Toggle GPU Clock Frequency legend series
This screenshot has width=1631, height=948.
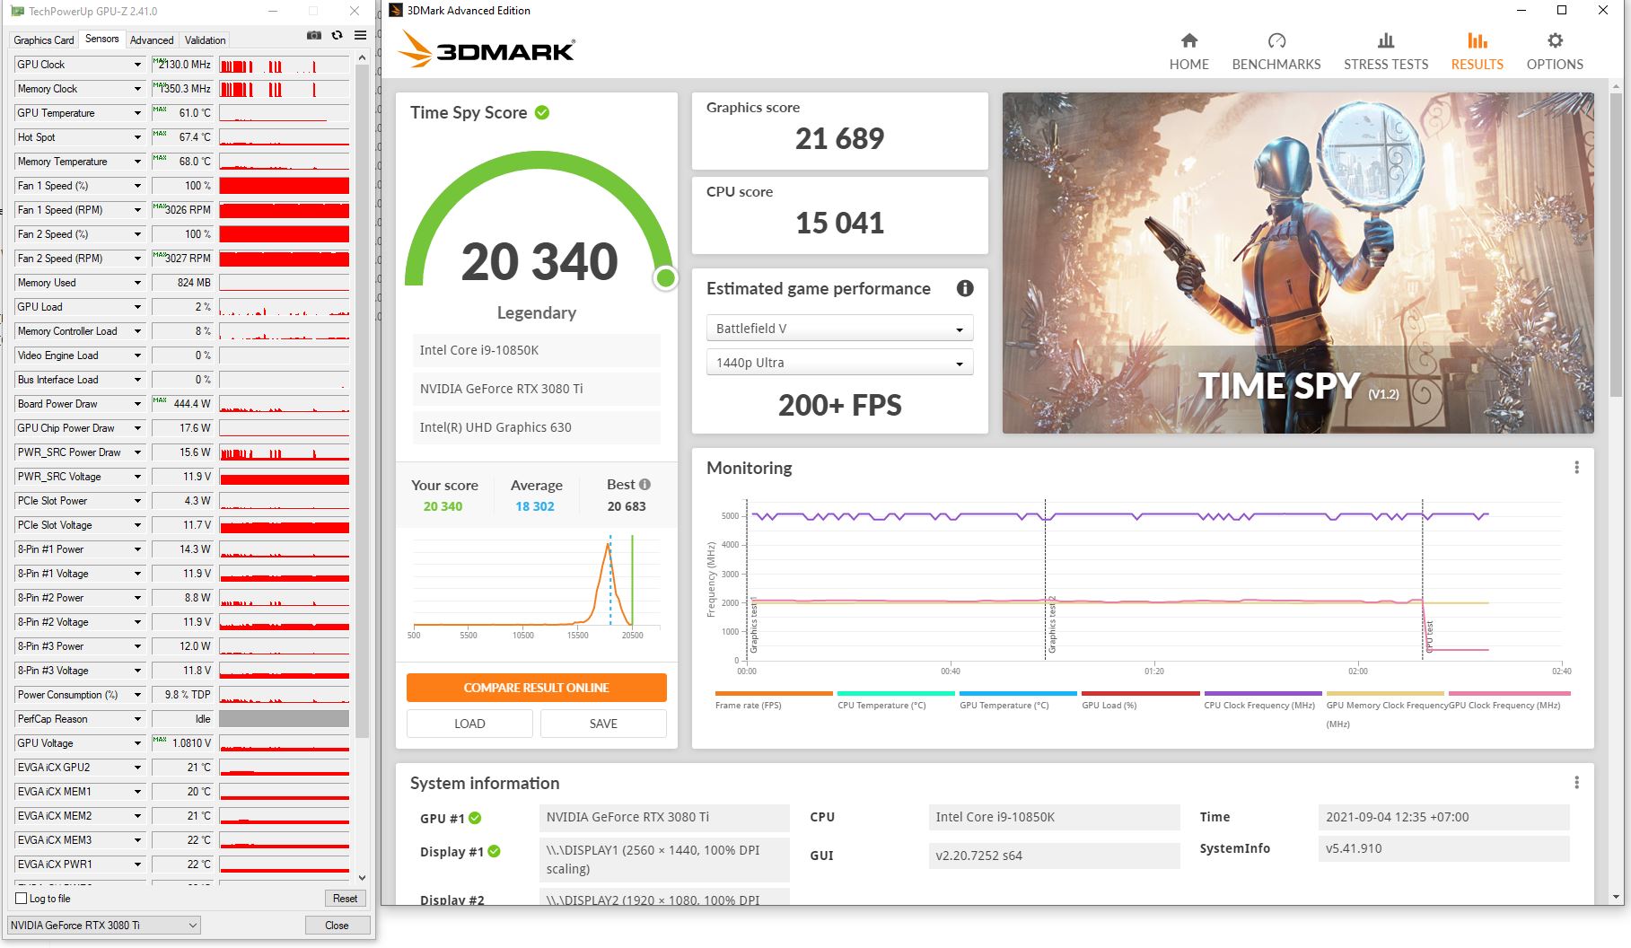1509,699
